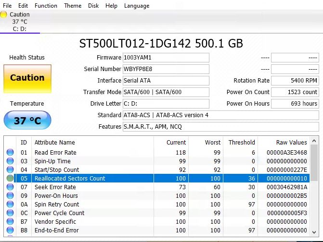
Task: Click the yellow Caution health status button
Action: (x=27, y=78)
